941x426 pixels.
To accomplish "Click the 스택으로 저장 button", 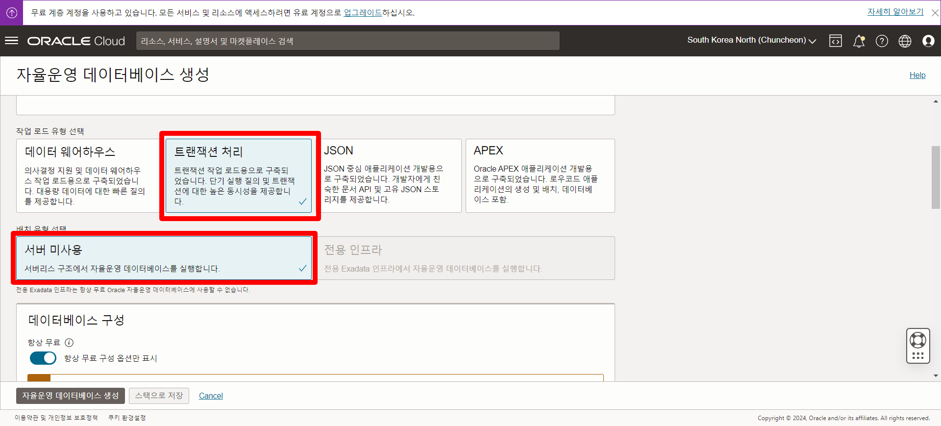I will click(159, 396).
